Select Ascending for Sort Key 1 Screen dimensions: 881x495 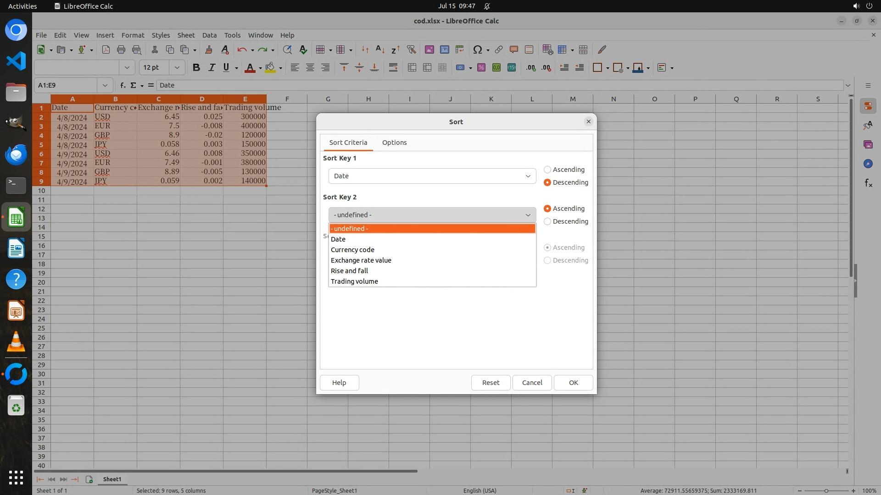coord(547,170)
